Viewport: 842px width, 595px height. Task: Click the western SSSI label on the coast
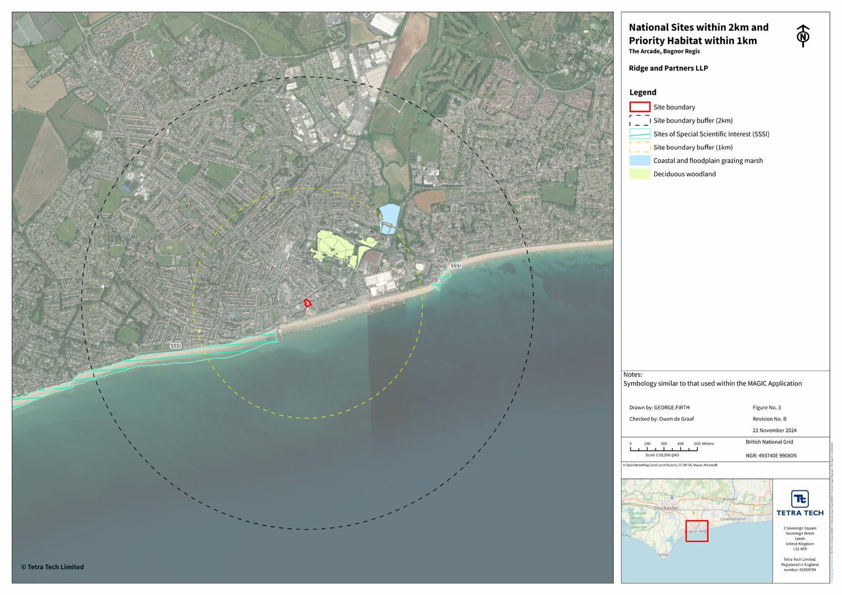pyautogui.click(x=176, y=346)
